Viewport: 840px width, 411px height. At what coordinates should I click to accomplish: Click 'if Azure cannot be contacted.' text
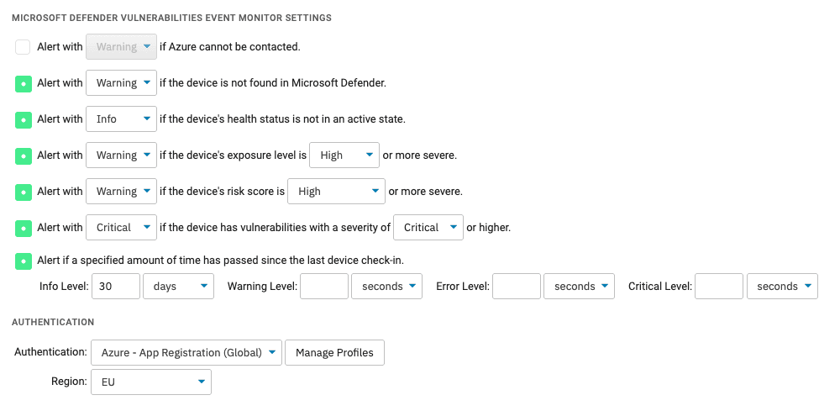click(230, 46)
